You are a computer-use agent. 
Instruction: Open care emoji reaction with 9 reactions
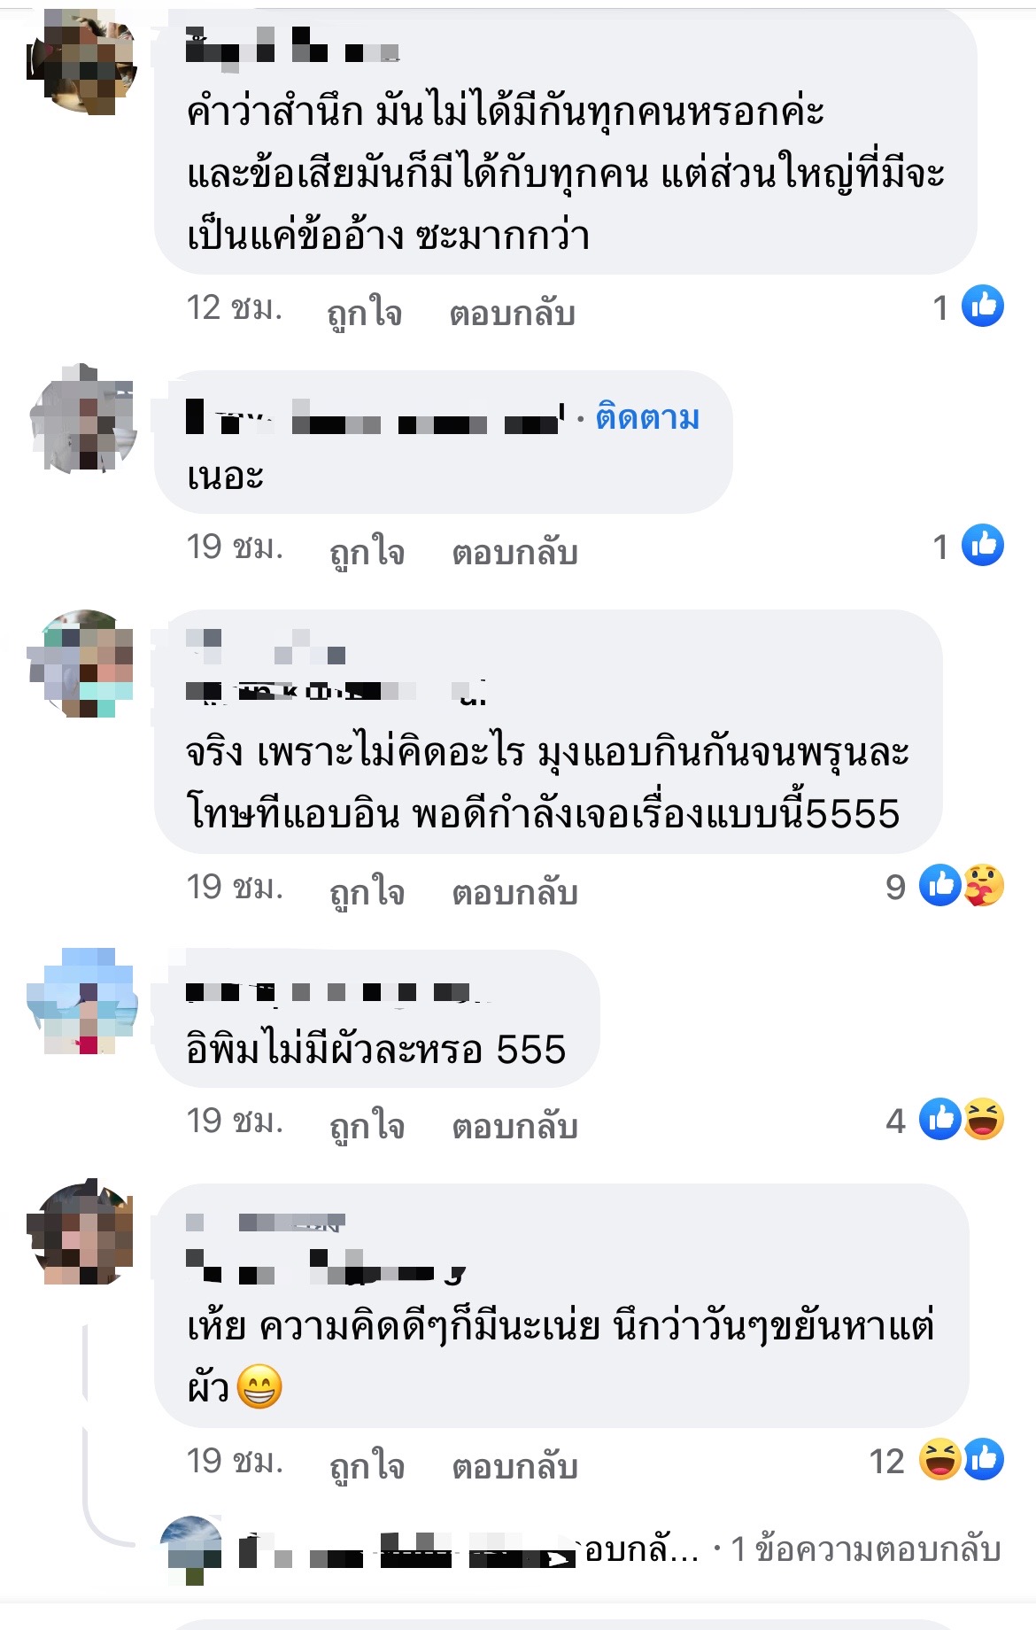(x=984, y=884)
